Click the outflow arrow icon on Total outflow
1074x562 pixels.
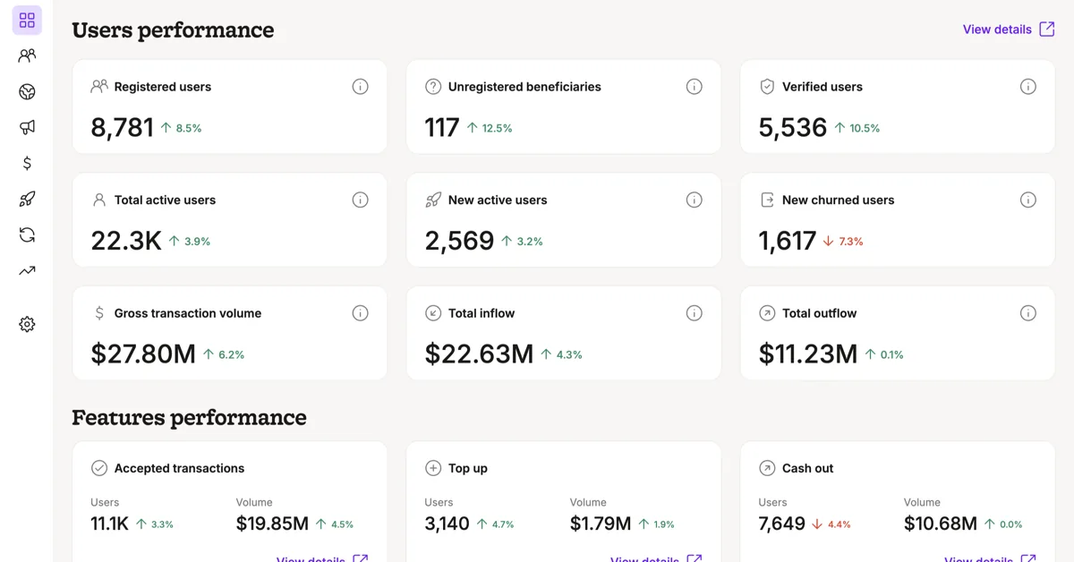pyautogui.click(x=767, y=313)
